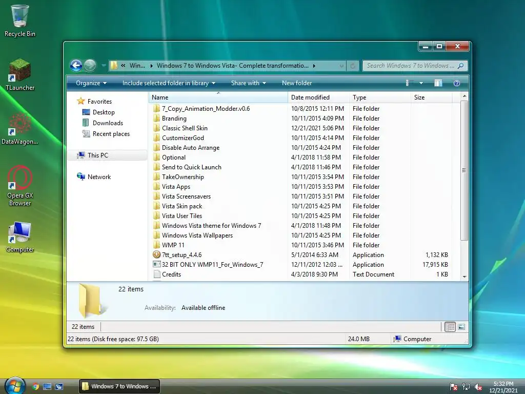Viewport: 525px width, 394px height.
Task: Click the Explorer Back arrow button
Action: click(76, 65)
